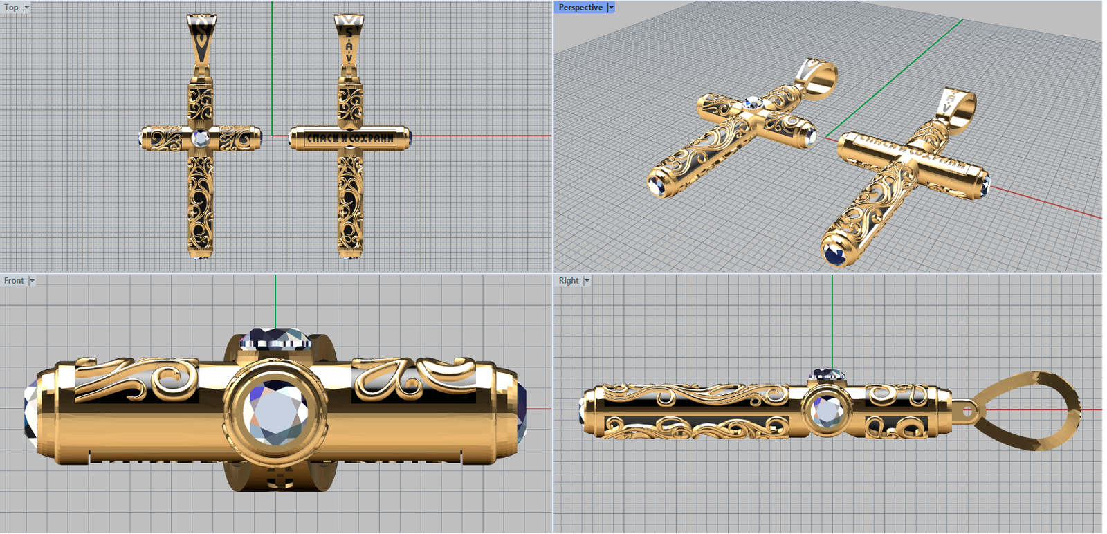
Task: Activate the Right viewport title label
Action: tap(569, 281)
